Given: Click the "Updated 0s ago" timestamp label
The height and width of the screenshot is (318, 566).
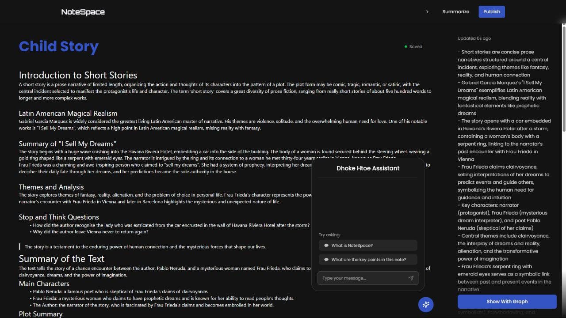Looking at the screenshot, I should 474,38.
